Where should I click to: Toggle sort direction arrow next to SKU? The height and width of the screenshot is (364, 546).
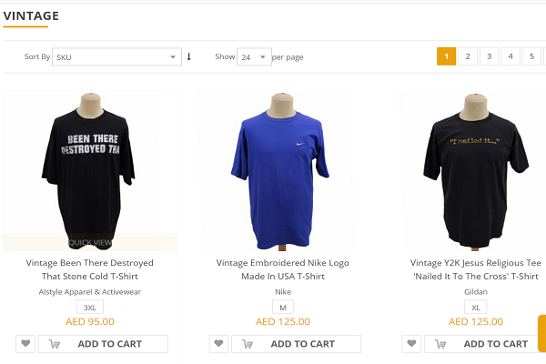click(x=189, y=56)
